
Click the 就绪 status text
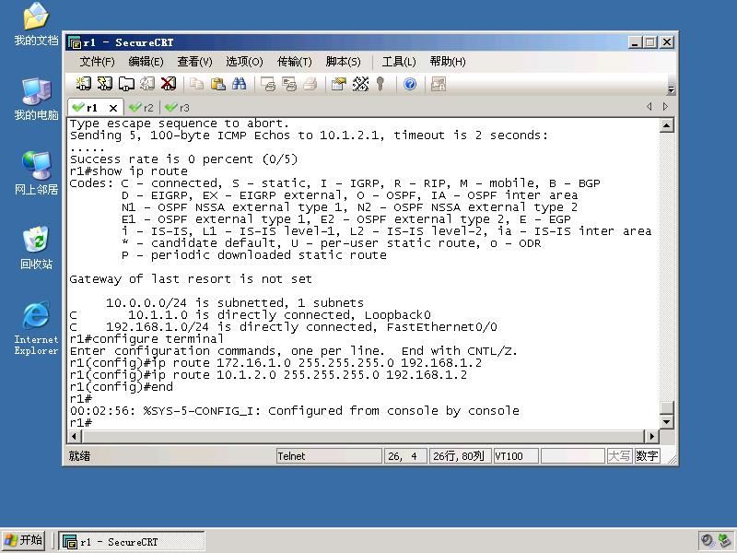tap(79, 456)
